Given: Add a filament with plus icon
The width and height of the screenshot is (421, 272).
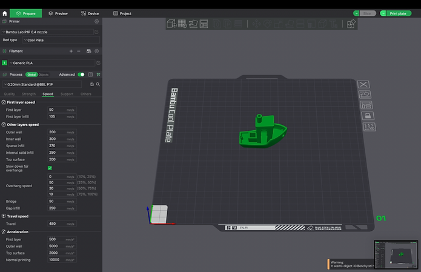Looking at the screenshot, I should (71, 51).
